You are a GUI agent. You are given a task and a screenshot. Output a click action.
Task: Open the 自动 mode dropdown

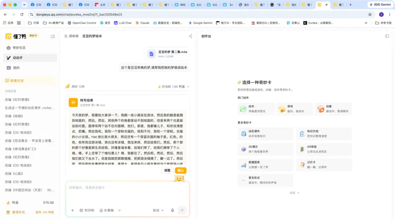click(158, 211)
